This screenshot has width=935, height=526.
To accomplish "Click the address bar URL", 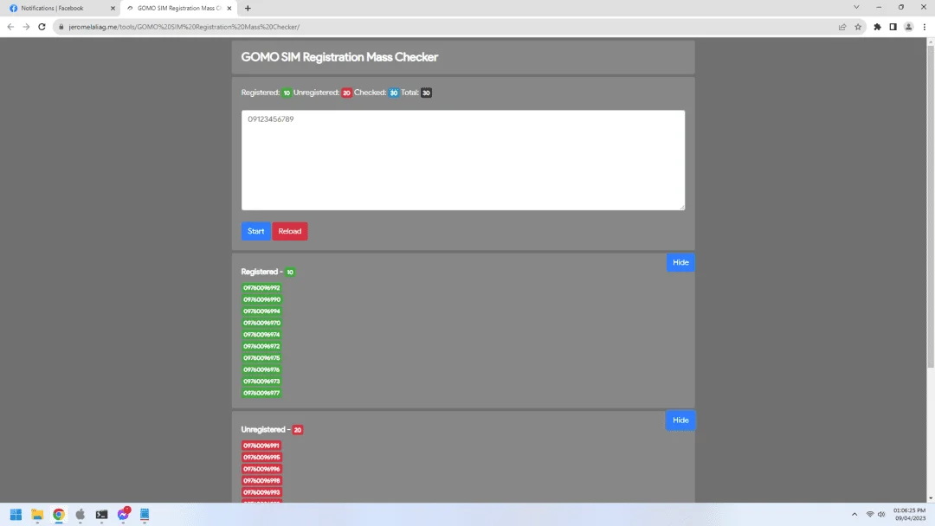I will click(184, 27).
